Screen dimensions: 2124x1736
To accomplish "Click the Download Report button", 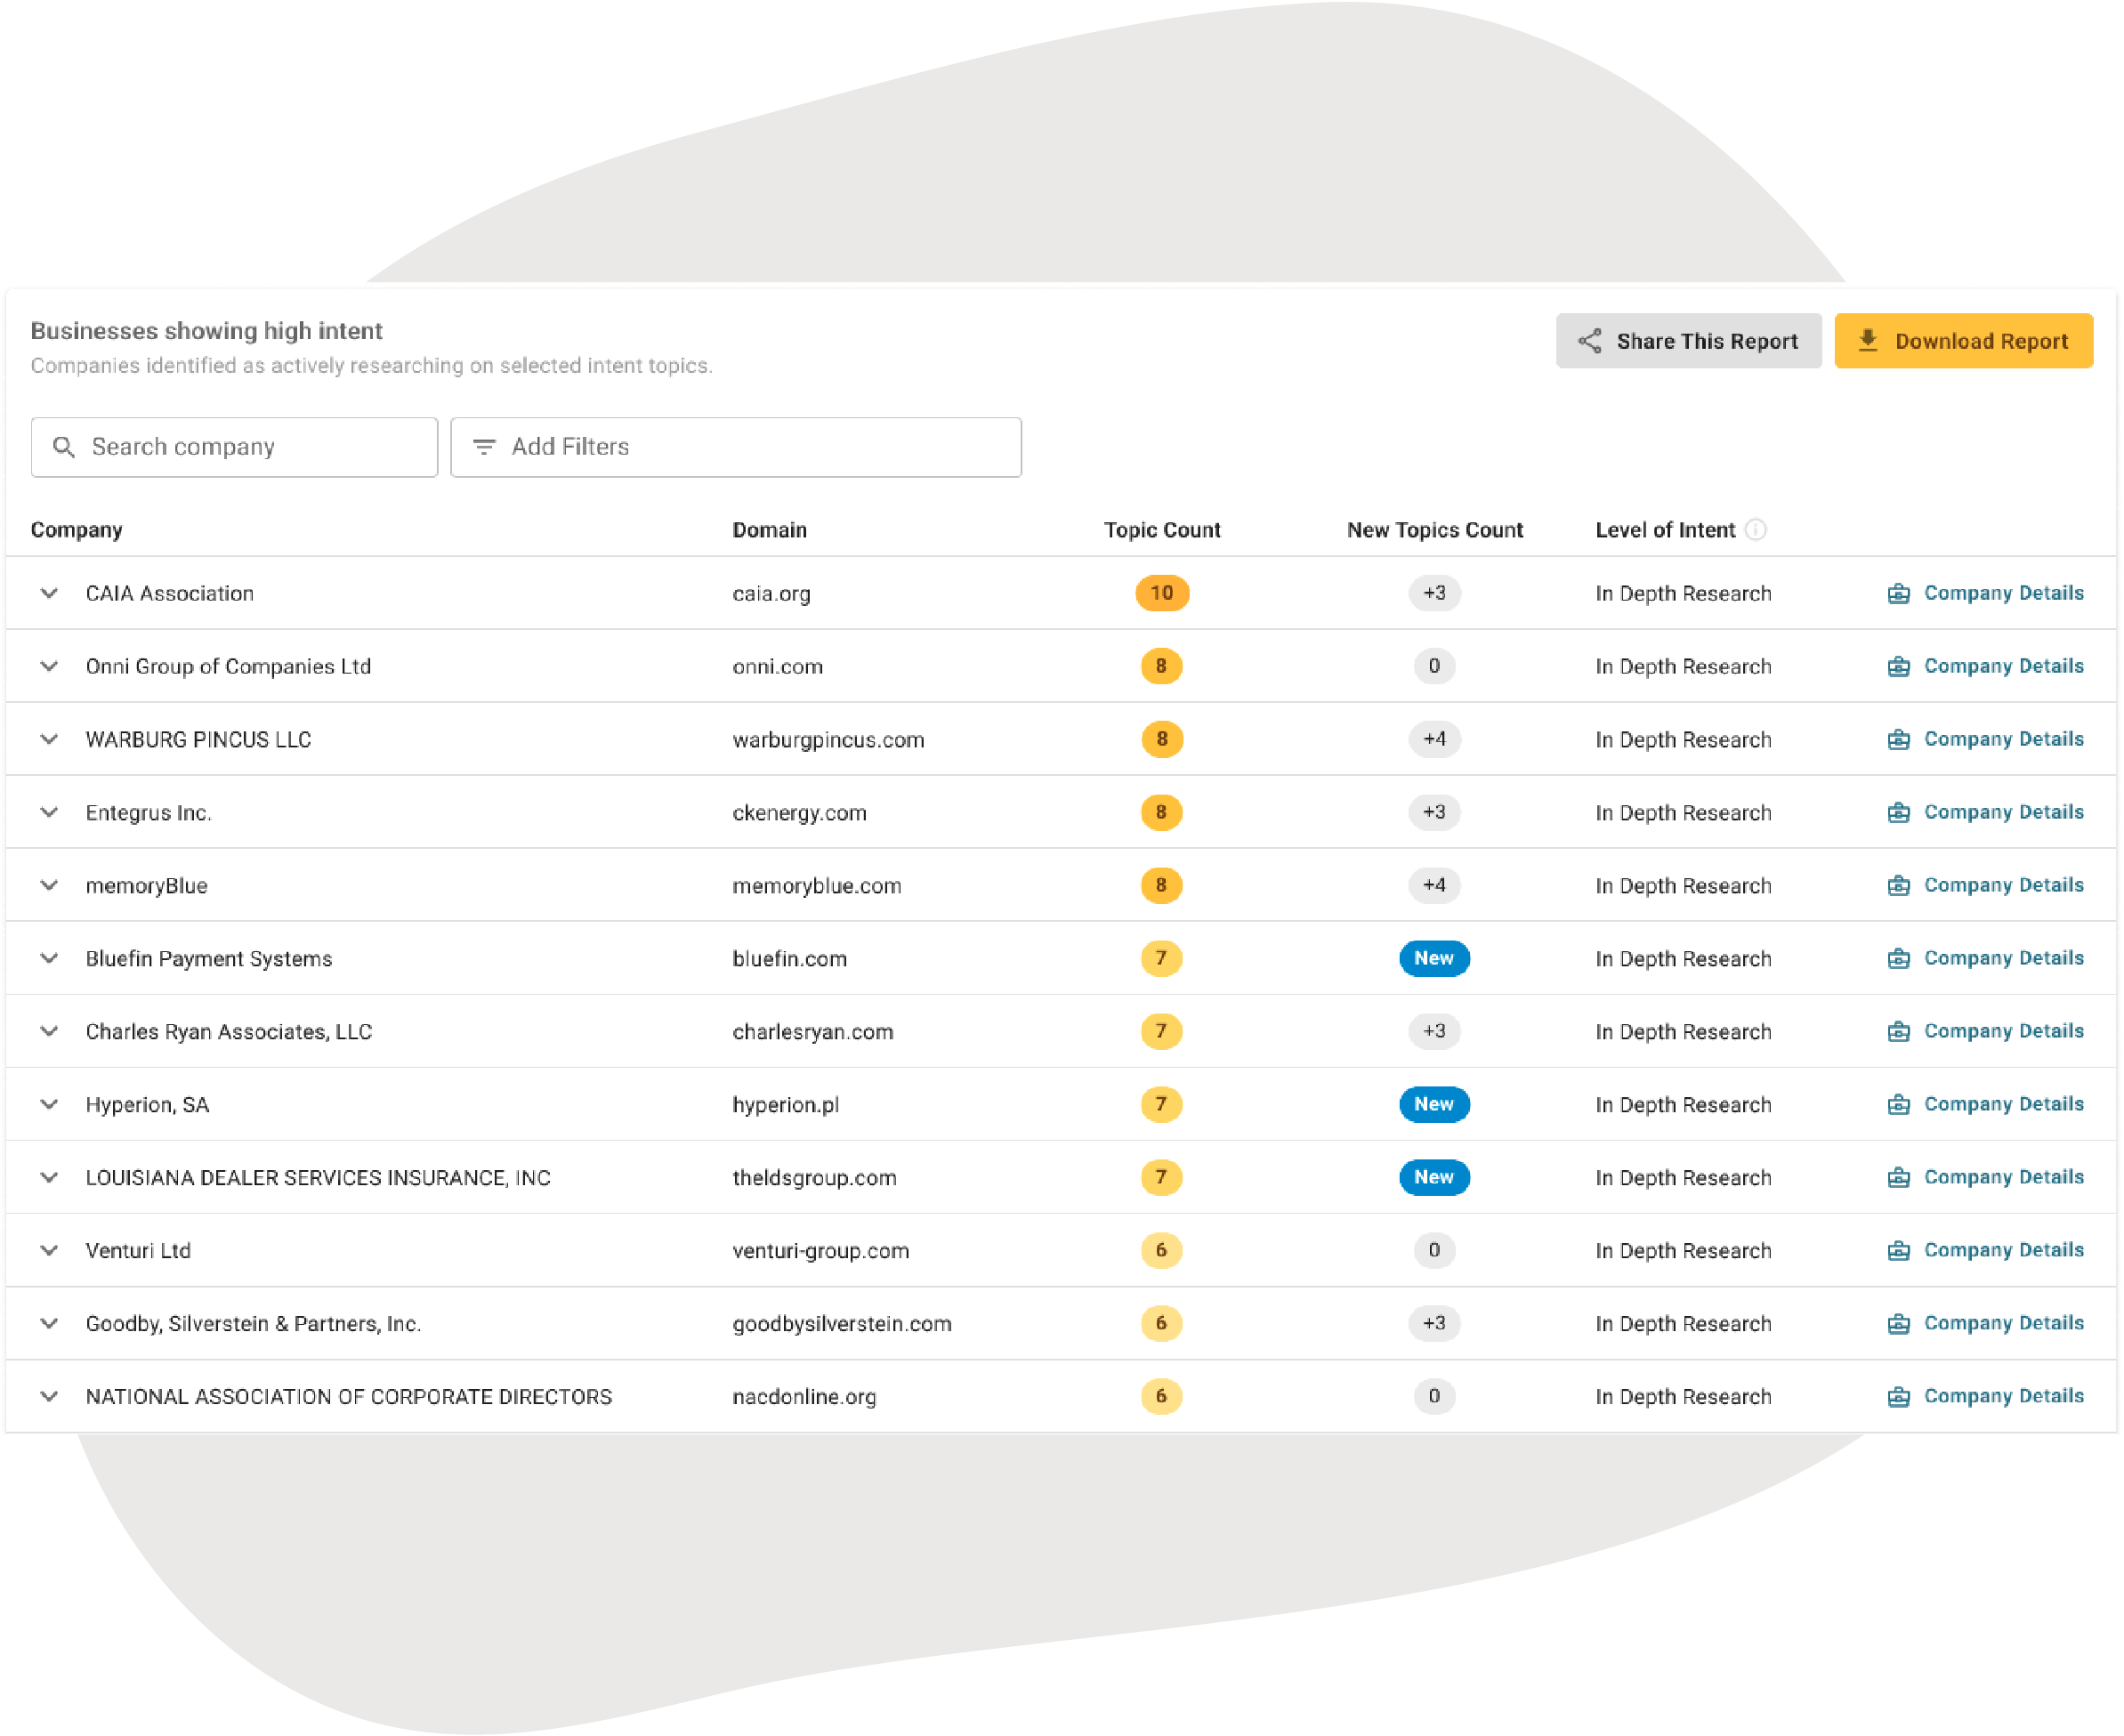I will click(1964, 341).
